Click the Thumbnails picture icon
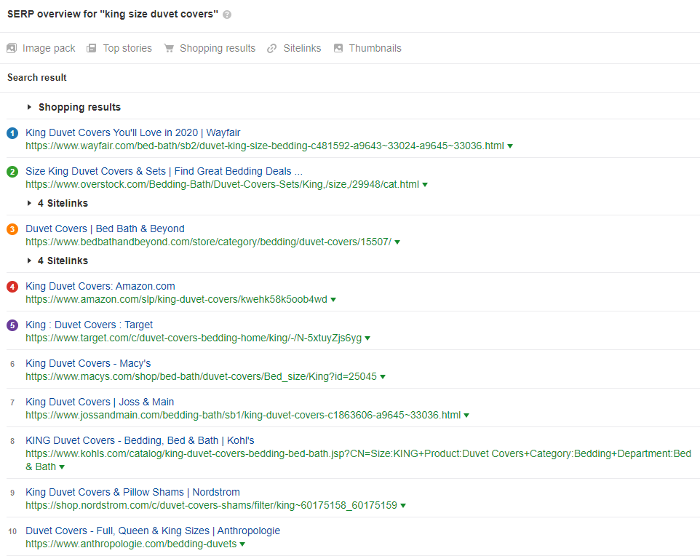This screenshot has height=556, width=700. pyautogui.click(x=338, y=48)
